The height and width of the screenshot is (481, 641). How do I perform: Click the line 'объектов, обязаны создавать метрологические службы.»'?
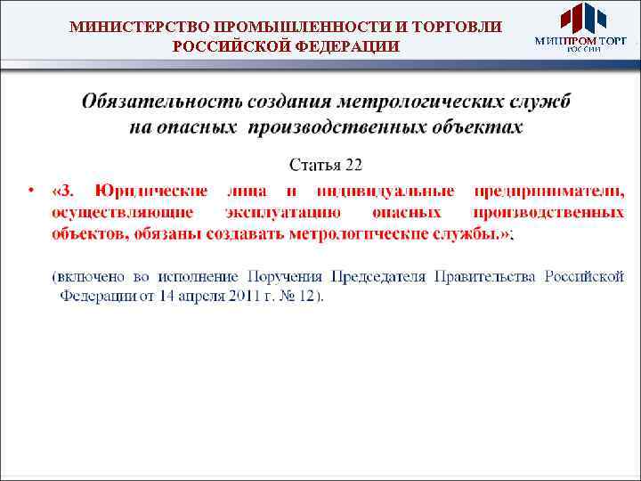tap(282, 234)
